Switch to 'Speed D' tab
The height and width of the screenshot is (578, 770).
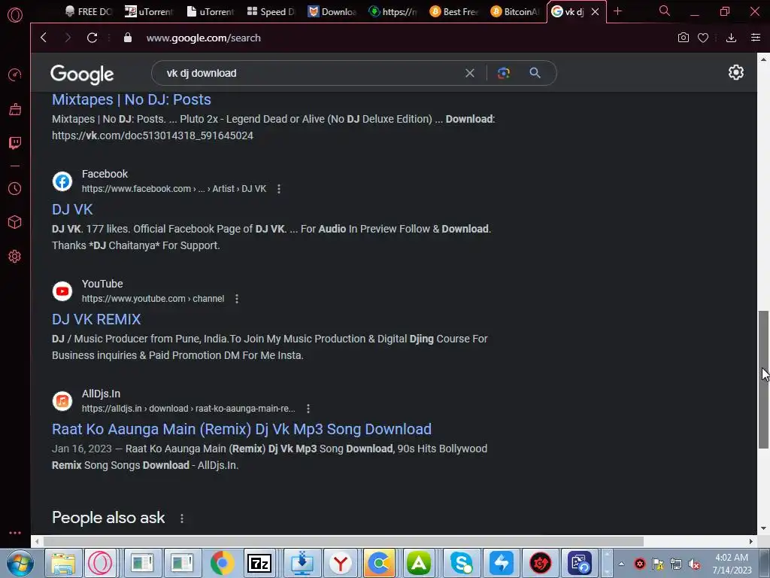point(271,11)
